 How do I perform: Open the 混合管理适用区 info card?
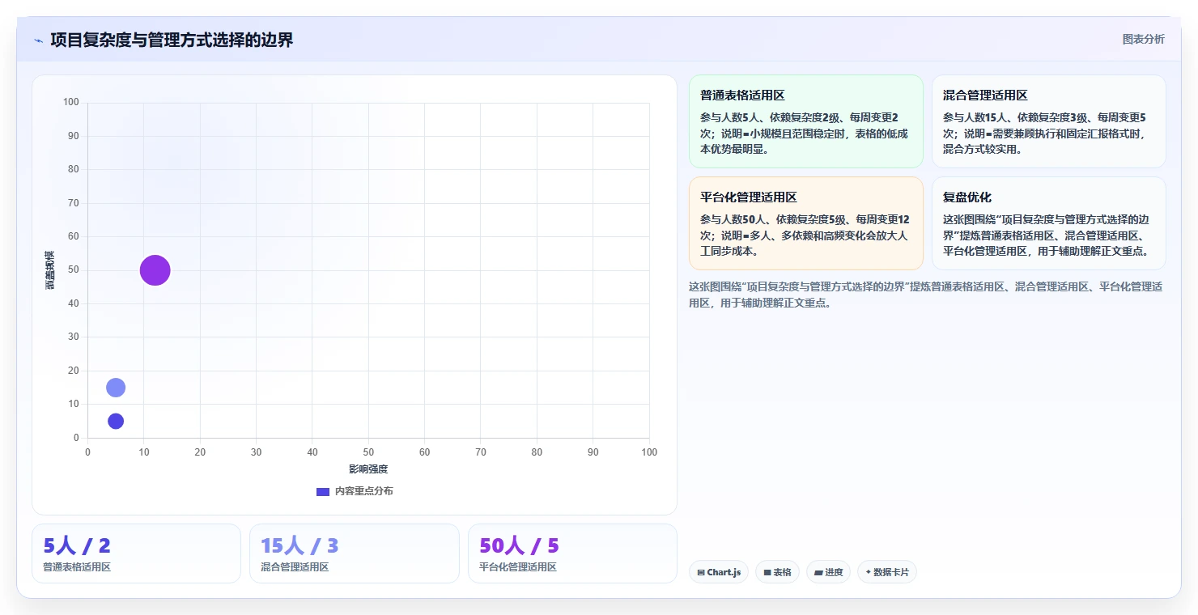(x=1048, y=121)
